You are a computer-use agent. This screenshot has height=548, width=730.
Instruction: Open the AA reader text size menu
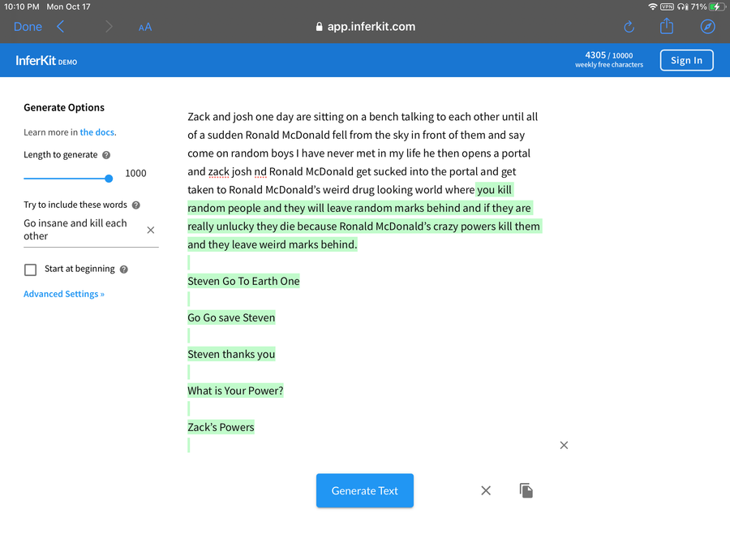[x=145, y=27]
